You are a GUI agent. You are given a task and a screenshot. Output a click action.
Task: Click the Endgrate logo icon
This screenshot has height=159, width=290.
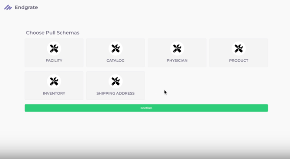8,7
